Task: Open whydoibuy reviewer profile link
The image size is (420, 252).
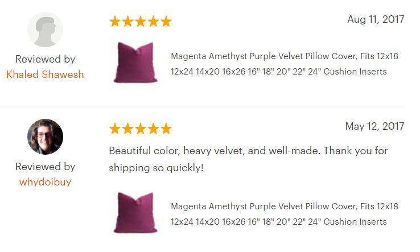Action: tap(45, 182)
